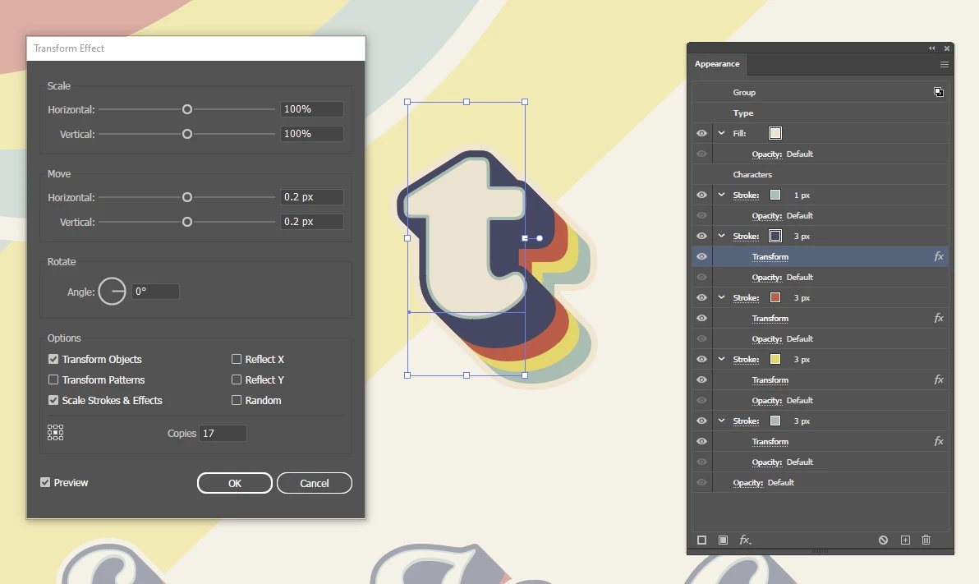Open the dark blue stroke color swatch

pos(775,236)
